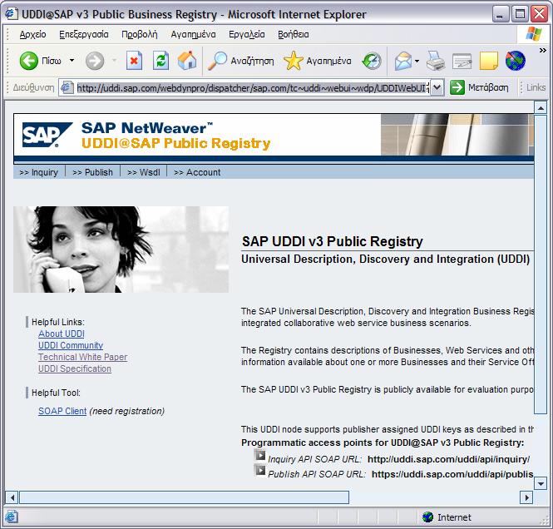Expand the address bar dropdown

pyautogui.click(x=437, y=87)
